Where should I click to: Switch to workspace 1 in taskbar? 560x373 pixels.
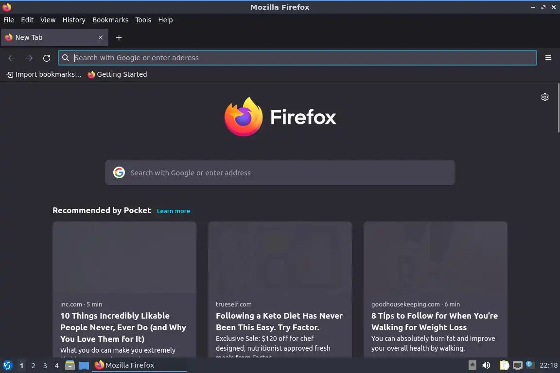[21, 366]
